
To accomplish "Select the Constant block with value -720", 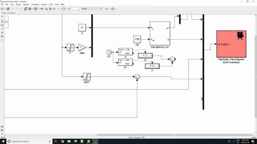I will [x=137, y=39].
